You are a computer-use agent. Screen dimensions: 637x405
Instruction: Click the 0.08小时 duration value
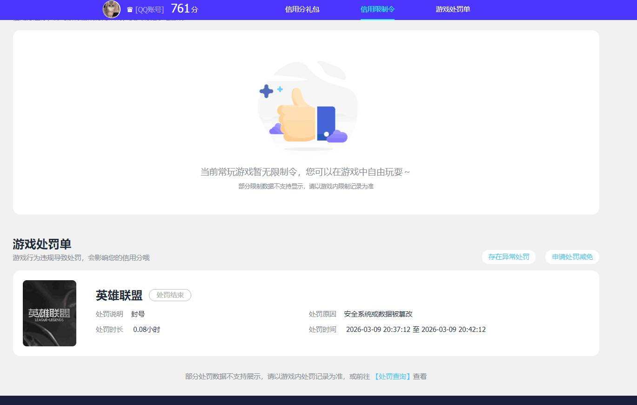pos(147,330)
